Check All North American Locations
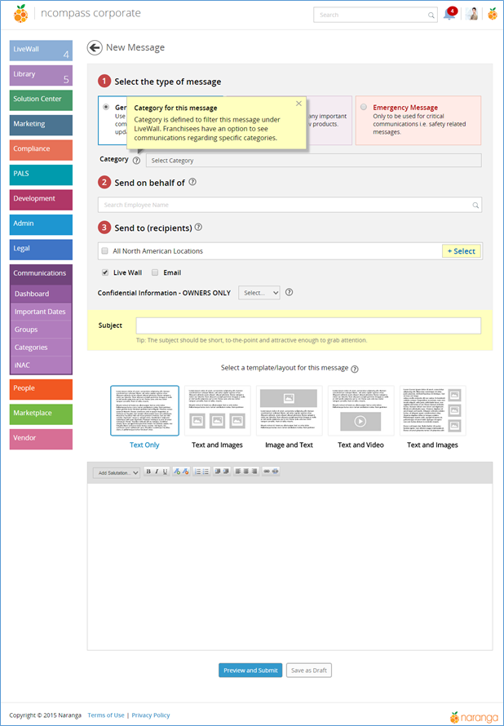The height and width of the screenshot is (726, 504). (104, 251)
